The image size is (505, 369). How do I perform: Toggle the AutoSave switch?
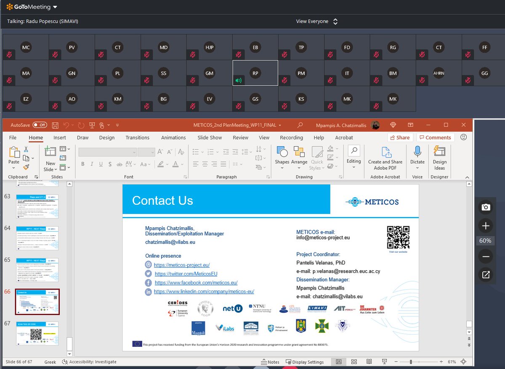40,125
